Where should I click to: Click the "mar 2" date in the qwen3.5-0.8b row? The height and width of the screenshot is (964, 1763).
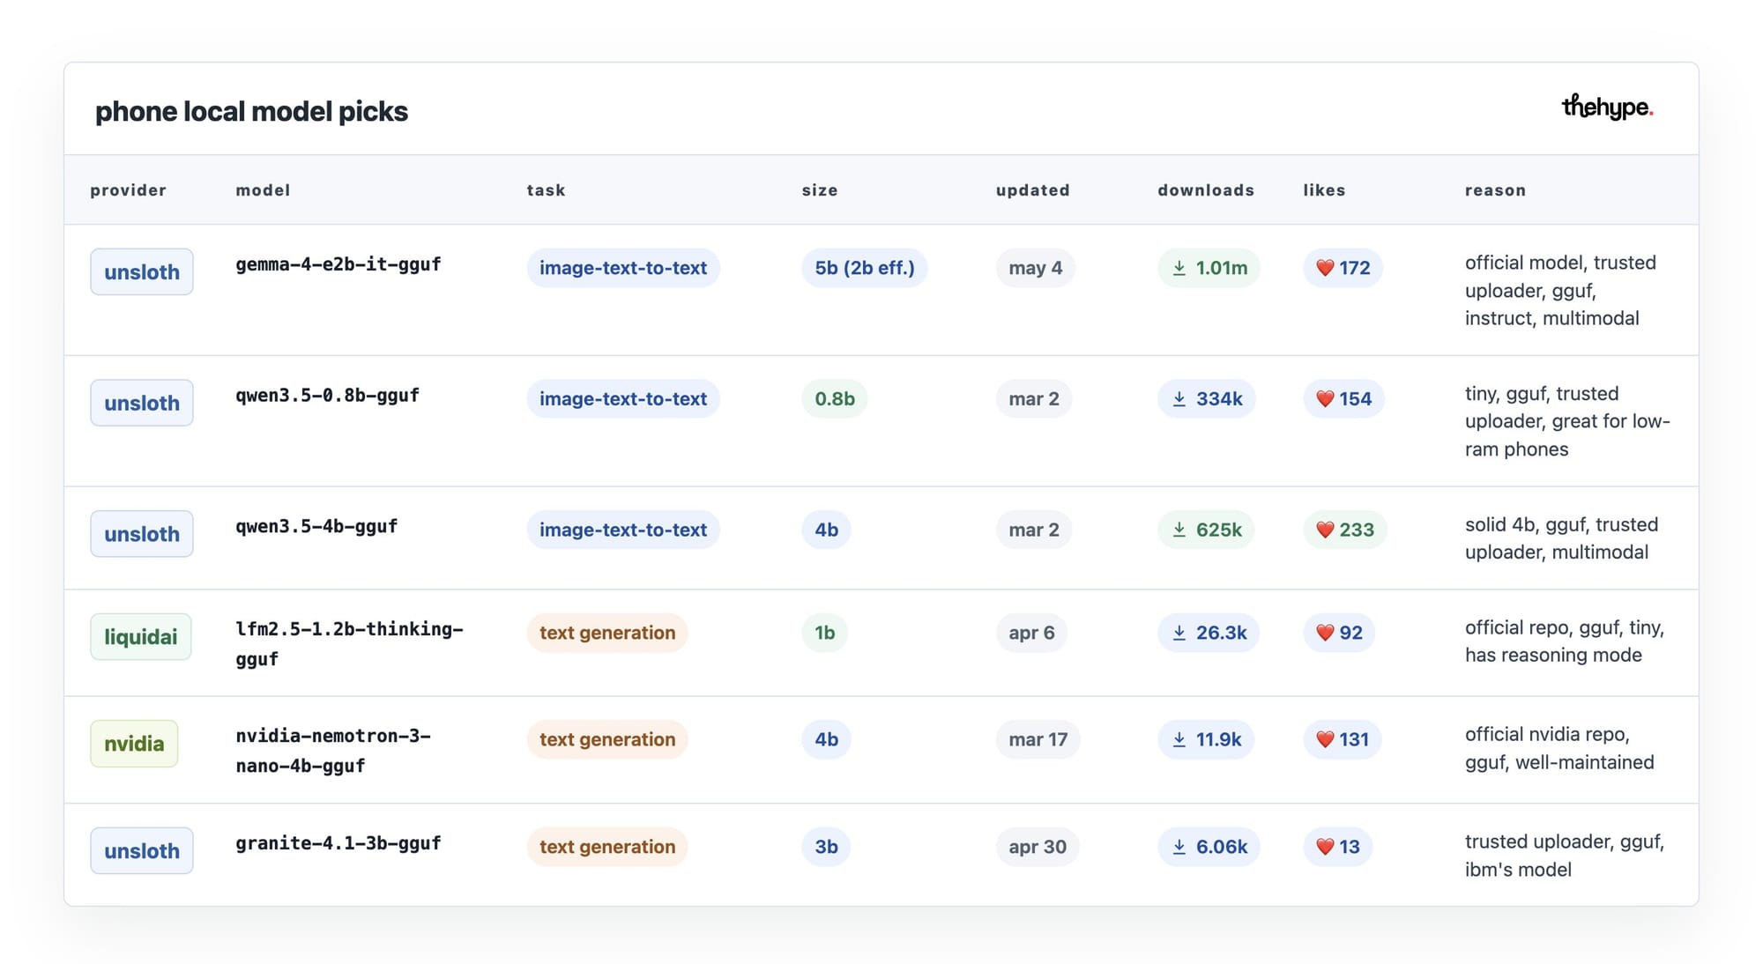1034,399
